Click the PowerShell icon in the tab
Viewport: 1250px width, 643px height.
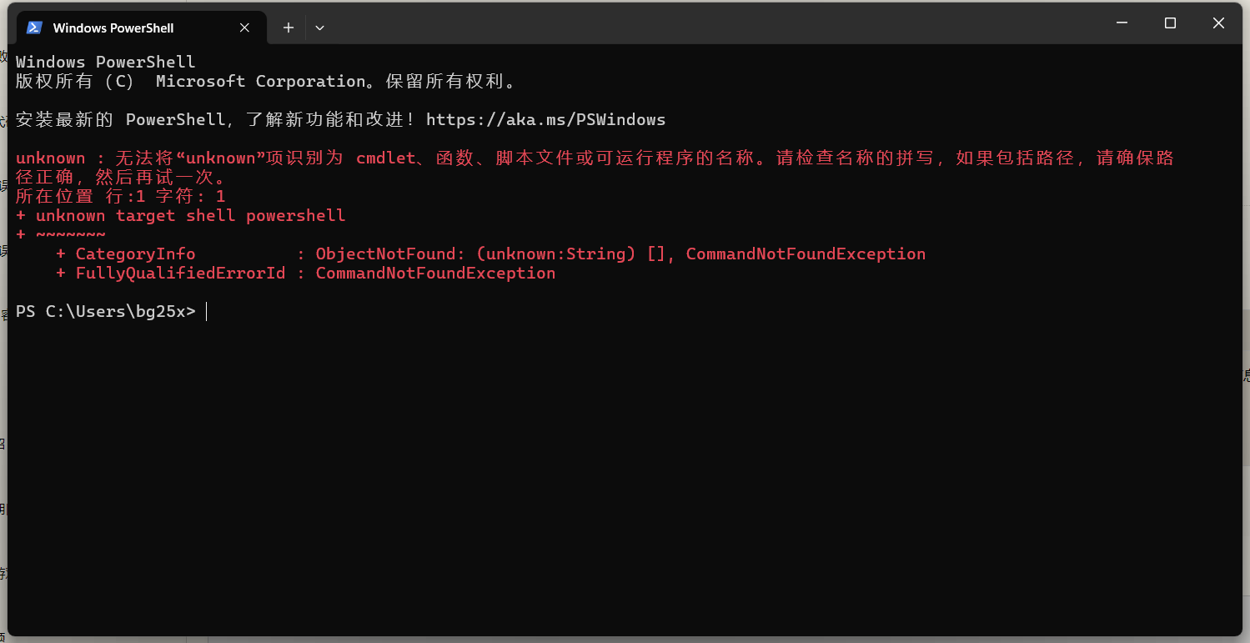point(34,28)
